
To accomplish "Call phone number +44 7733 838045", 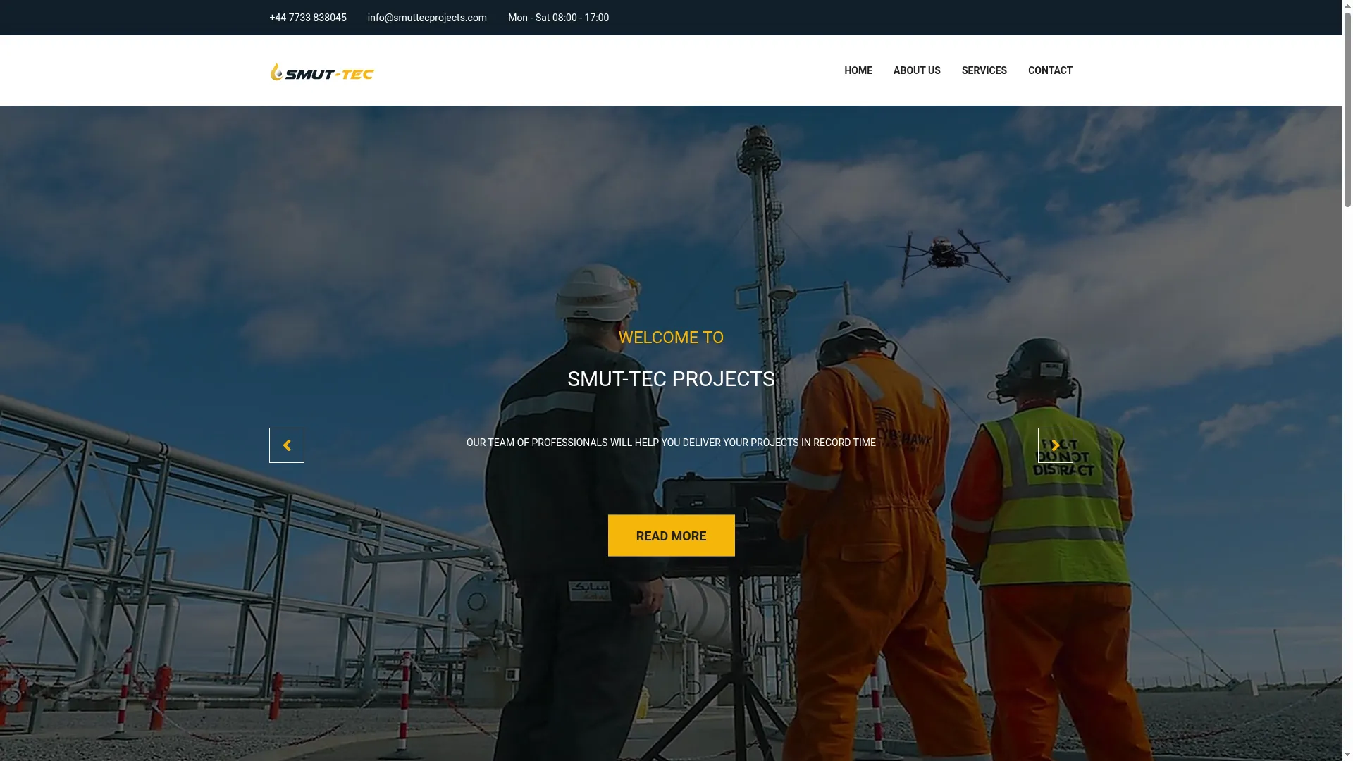I will pos(308,18).
